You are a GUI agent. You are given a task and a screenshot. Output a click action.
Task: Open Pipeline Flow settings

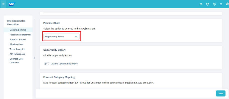16,44
